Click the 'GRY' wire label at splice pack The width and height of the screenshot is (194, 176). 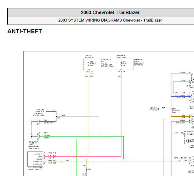[x=46, y=133]
